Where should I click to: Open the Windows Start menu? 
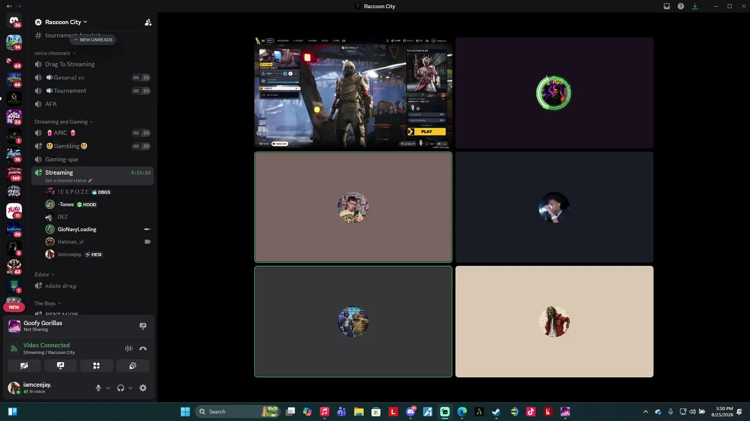(185, 412)
